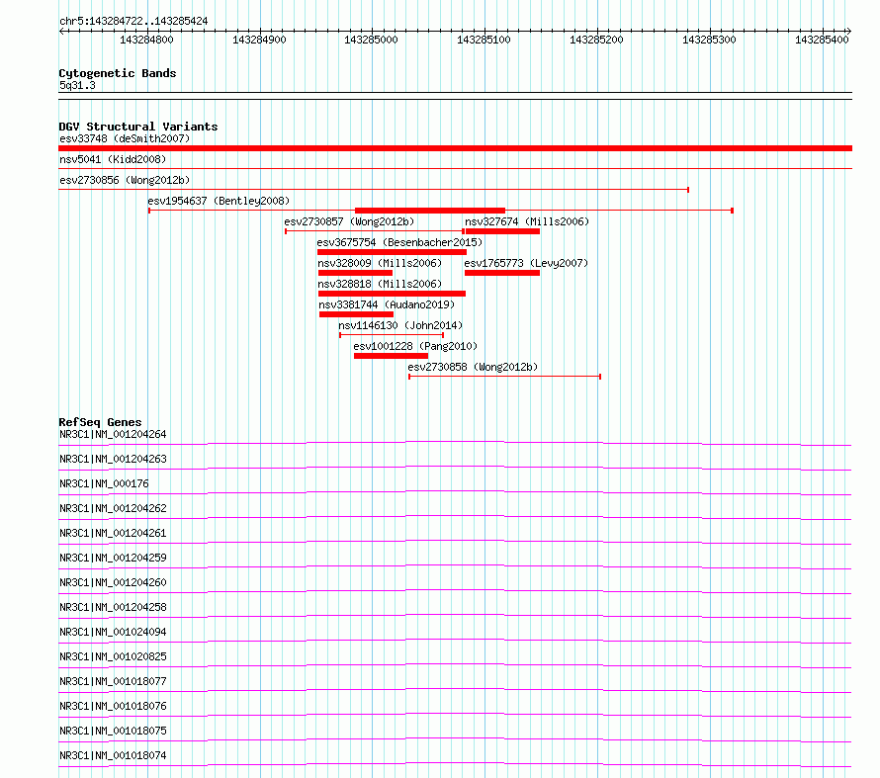
Task: Click ruler position 143285000
Action: (x=371, y=40)
